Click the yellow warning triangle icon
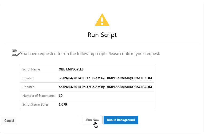The height and width of the screenshot is (134, 204). pyautogui.click(x=102, y=20)
